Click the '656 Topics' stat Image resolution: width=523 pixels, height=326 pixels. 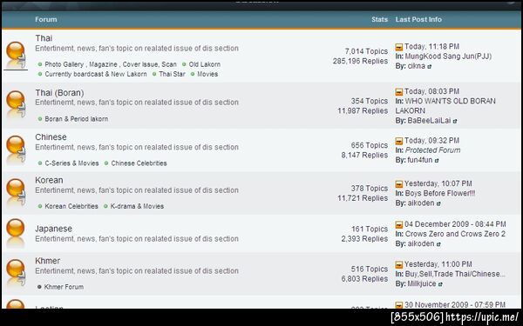(x=370, y=146)
